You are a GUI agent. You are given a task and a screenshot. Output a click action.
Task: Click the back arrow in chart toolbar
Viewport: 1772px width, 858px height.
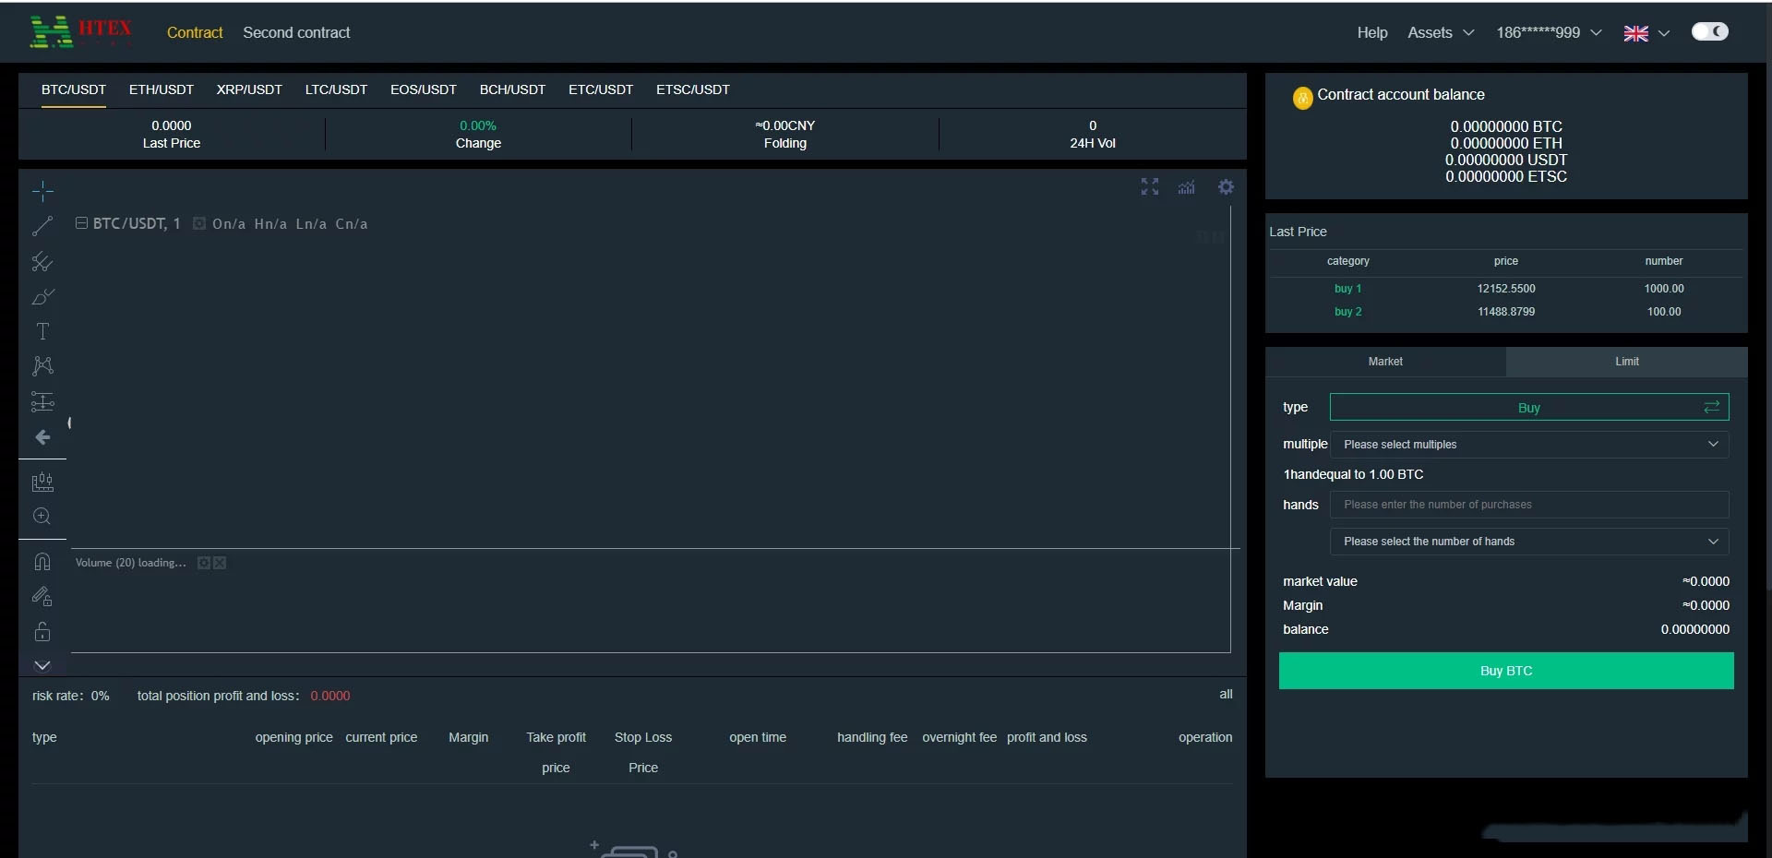42,437
